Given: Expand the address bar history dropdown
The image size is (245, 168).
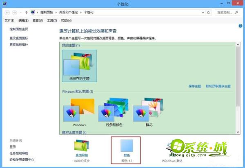Looking at the screenshot, I should (203, 13).
